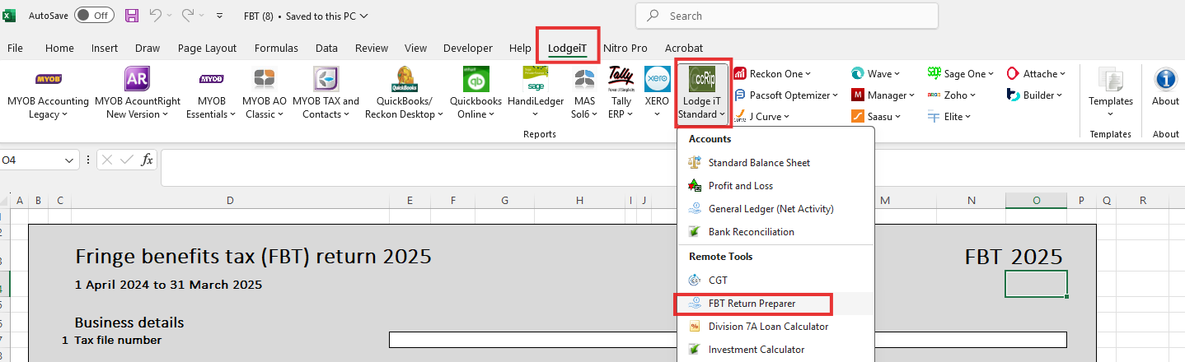Open the Reckon One dropdown

click(773, 74)
